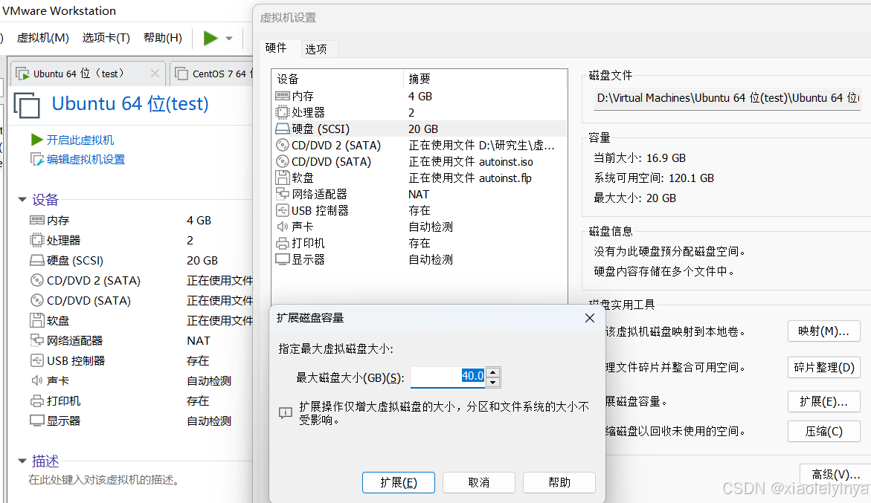This screenshot has width=871, height=503.
Task: Close the 扩展磁盘容量 dialog with X
Action: [x=589, y=318]
